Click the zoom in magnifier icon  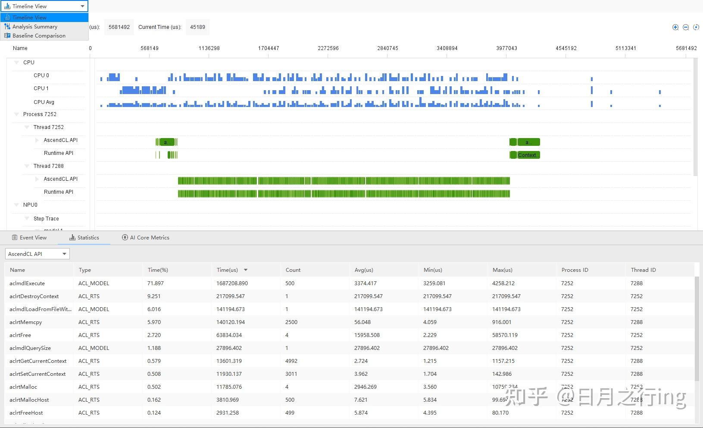tap(675, 27)
